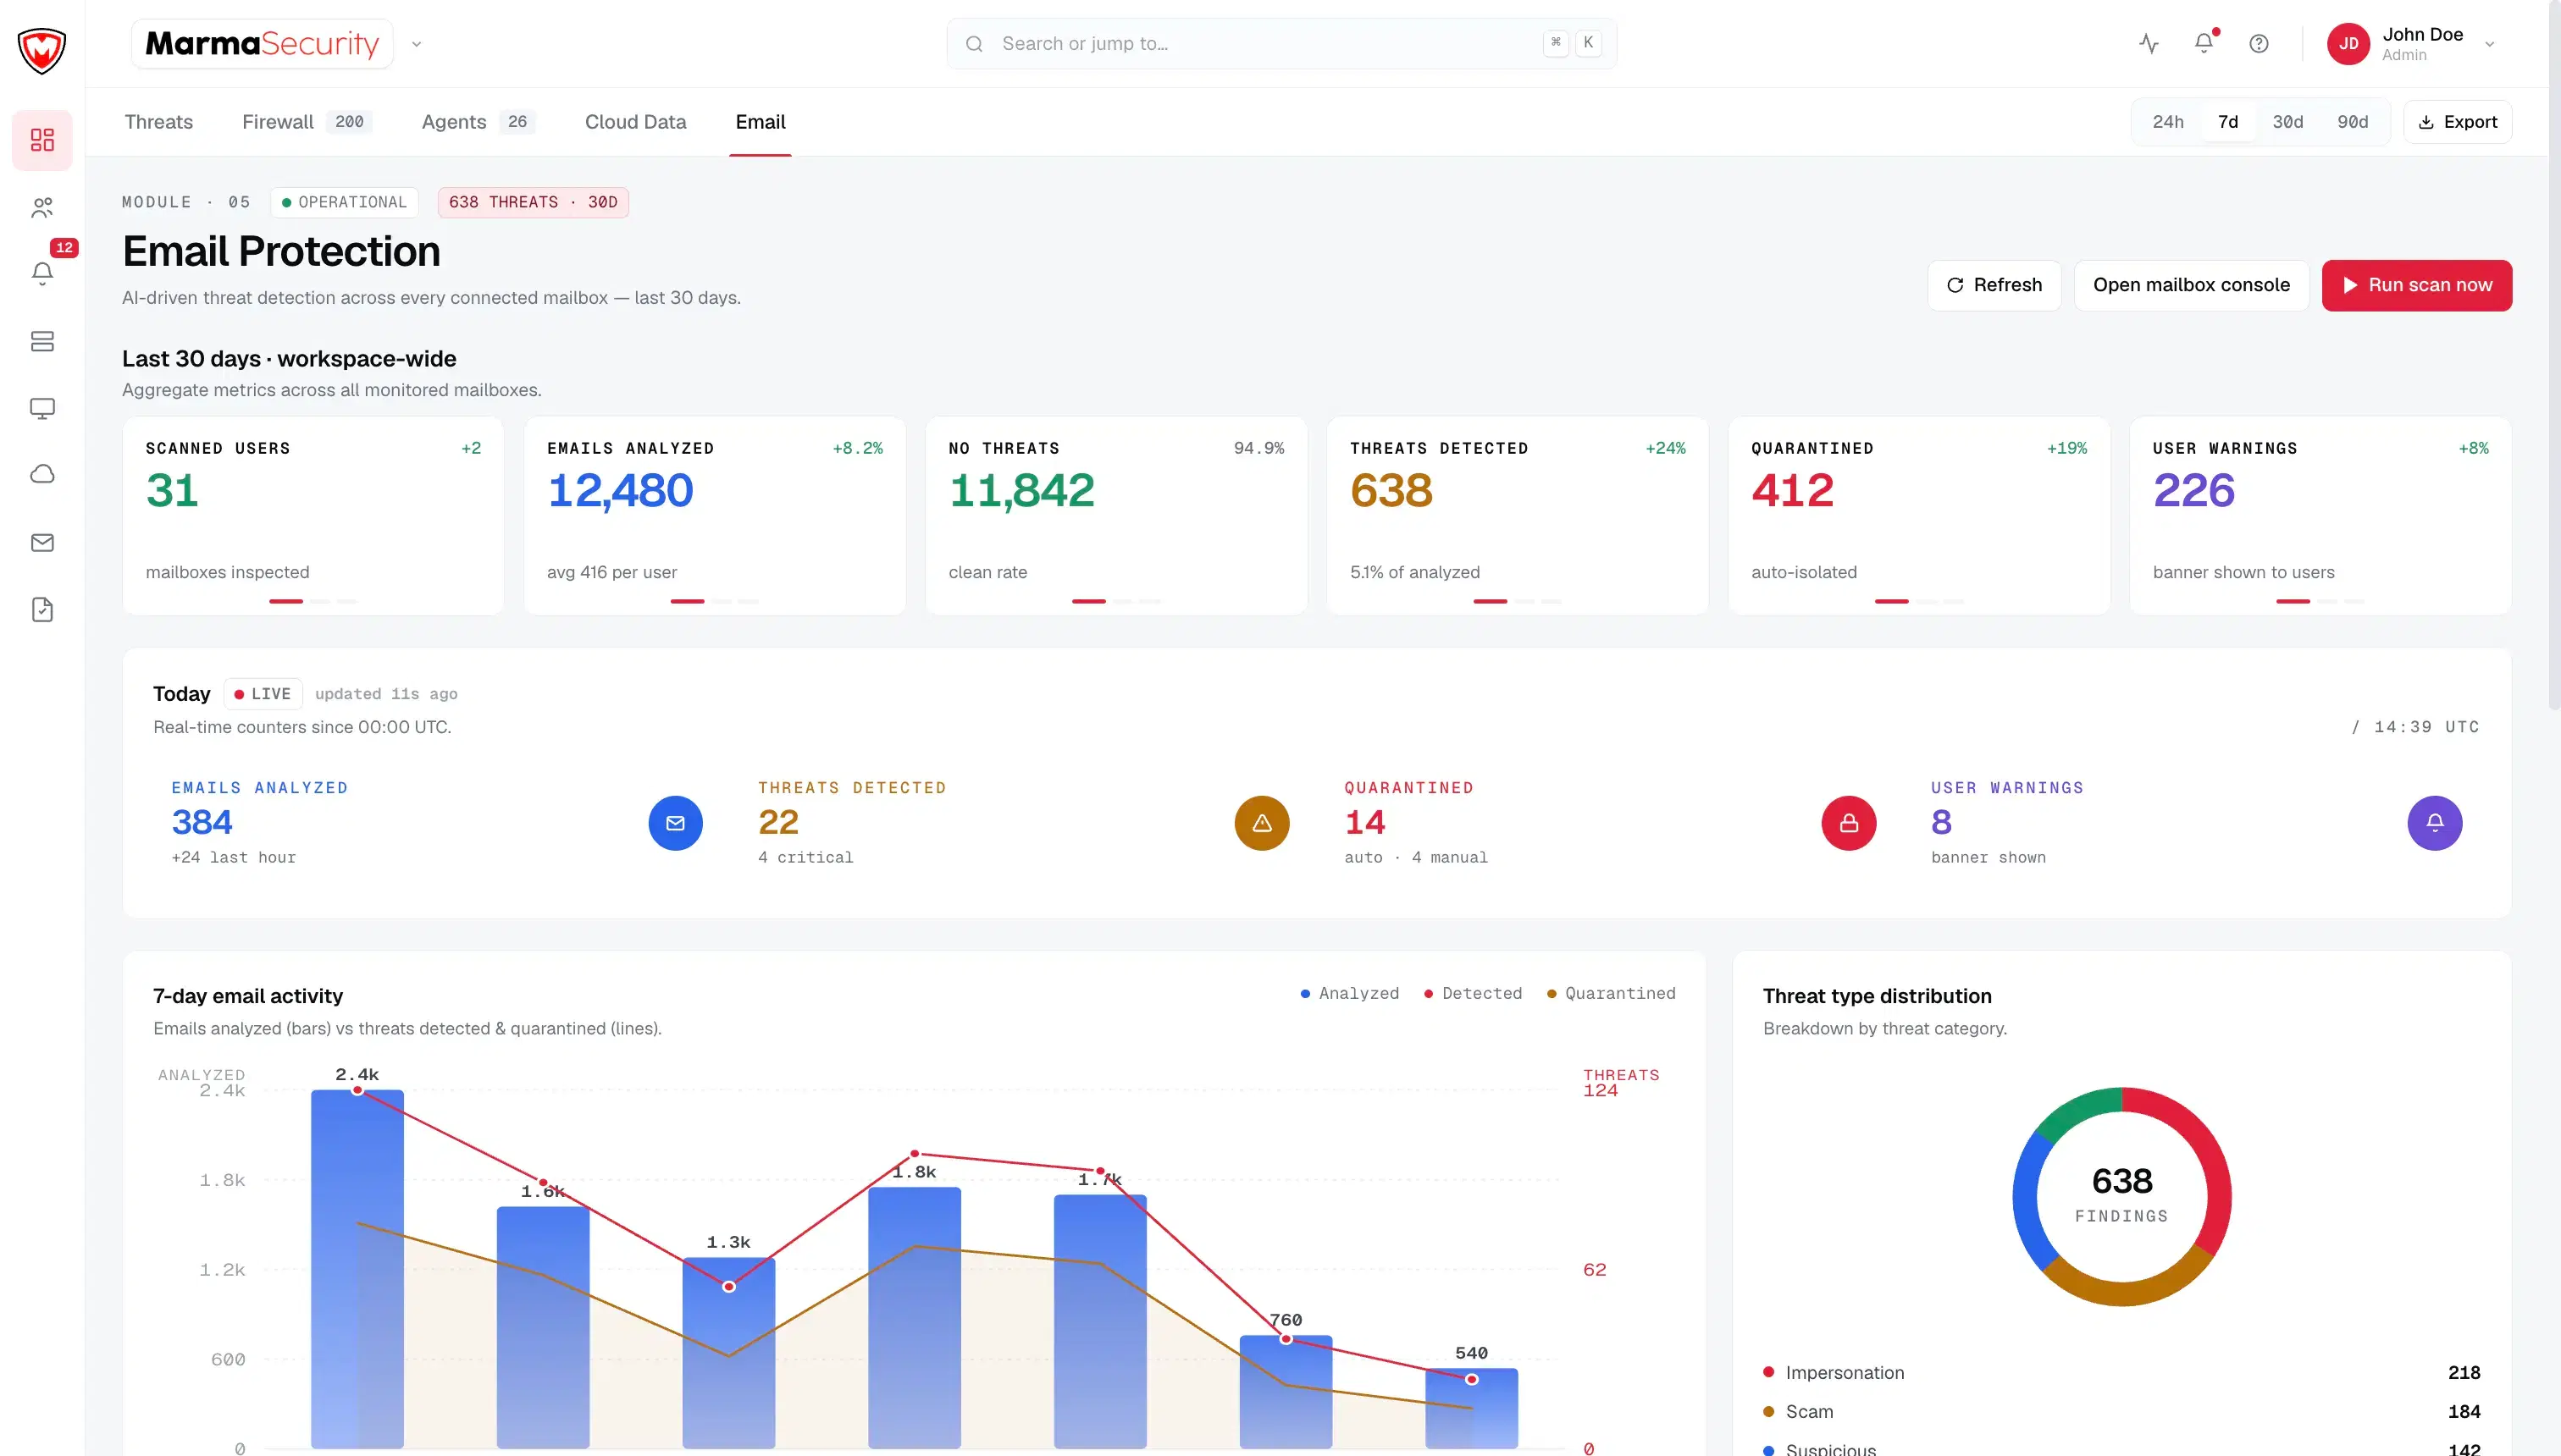
Task: Click the '5.1% of analyzed' text
Action: (x=1414, y=572)
